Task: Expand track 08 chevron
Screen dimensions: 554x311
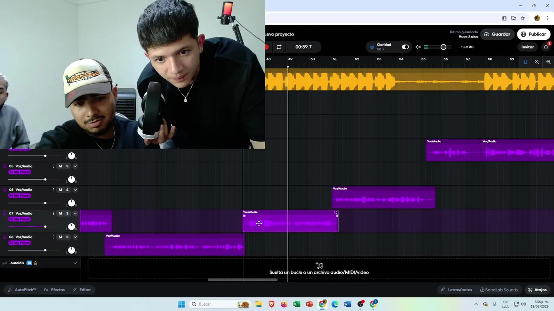Action: pyautogui.click(x=75, y=237)
